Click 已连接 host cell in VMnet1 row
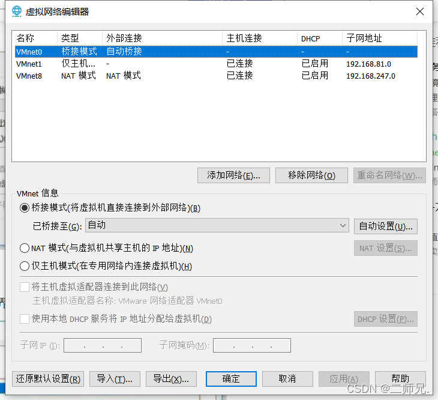Screen dimensions: 438x400 239,64
